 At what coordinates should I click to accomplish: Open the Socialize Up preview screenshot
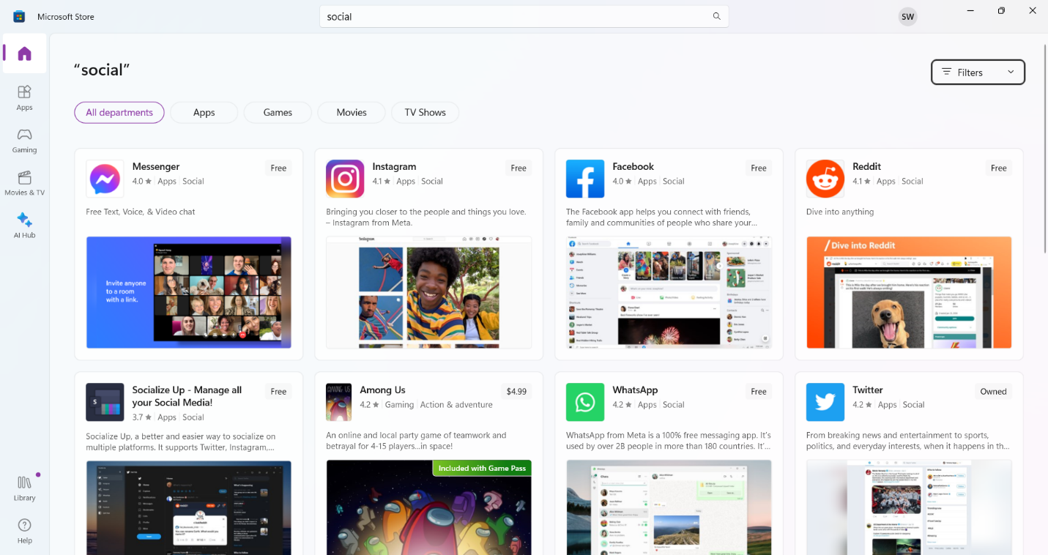(x=189, y=507)
